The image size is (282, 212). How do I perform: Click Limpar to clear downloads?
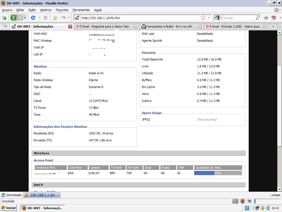(x=276, y=195)
